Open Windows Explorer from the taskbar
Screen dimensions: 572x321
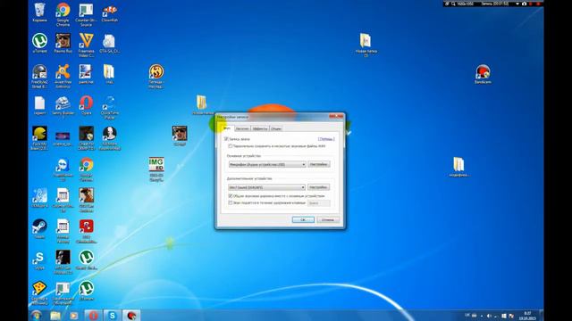pos(55,316)
